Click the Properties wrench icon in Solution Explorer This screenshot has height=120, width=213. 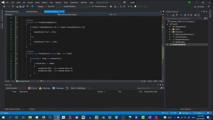tap(195, 15)
